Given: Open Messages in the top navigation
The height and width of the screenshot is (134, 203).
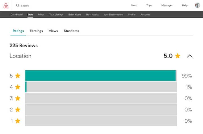Looking at the screenshot, I should 167,5.
